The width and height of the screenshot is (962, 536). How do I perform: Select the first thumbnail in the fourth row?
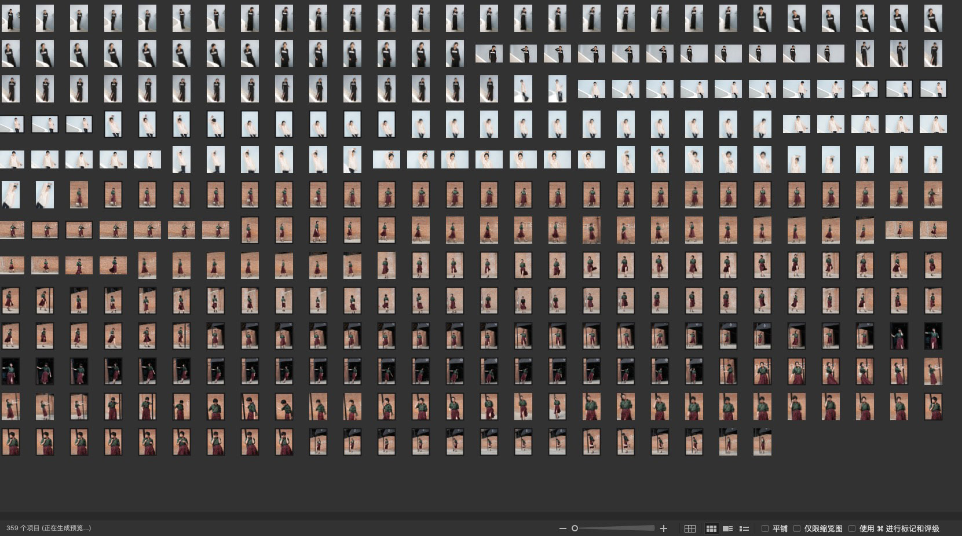click(x=12, y=124)
